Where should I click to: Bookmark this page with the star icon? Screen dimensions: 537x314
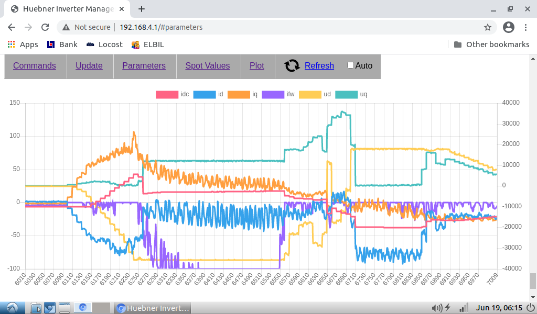tap(487, 27)
